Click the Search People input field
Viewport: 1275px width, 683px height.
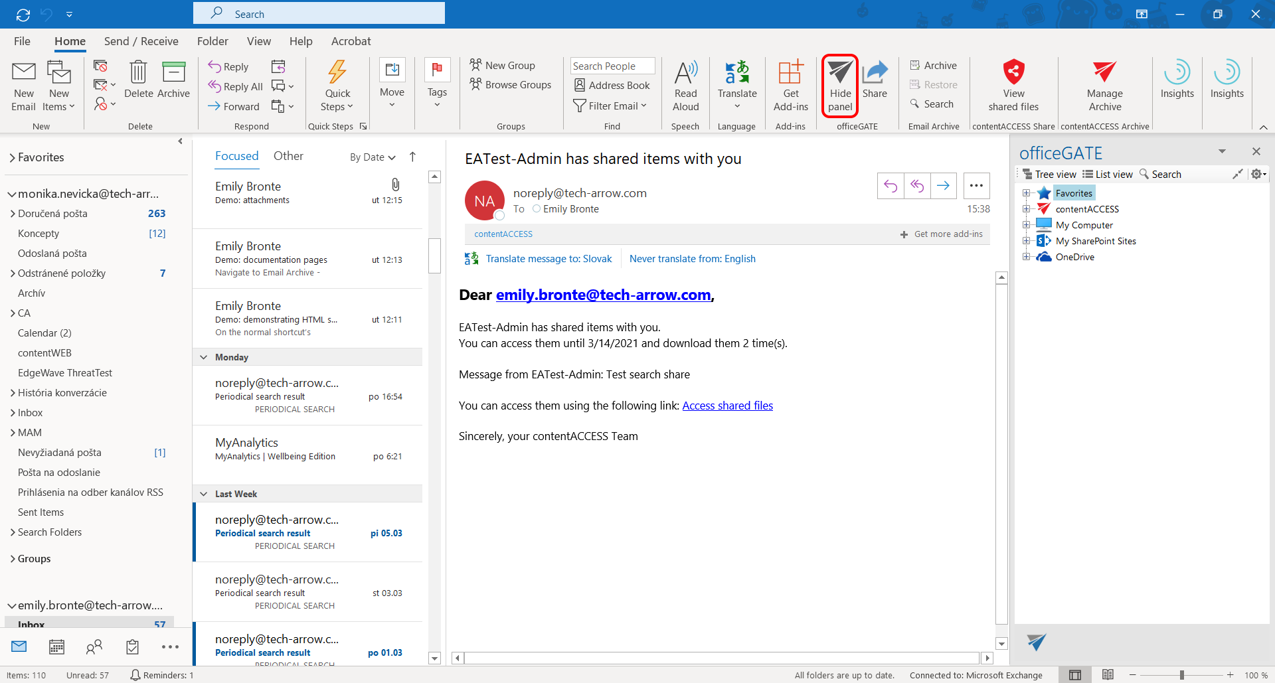point(612,66)
